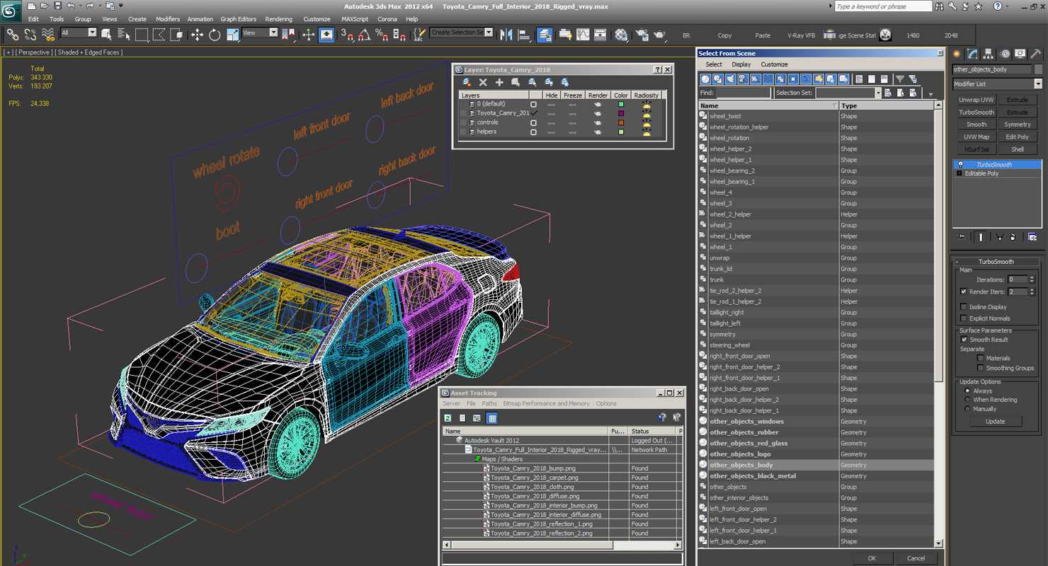
Task: Click Refresh icon in Asset Tracking
Action: (x=448, y=418)
